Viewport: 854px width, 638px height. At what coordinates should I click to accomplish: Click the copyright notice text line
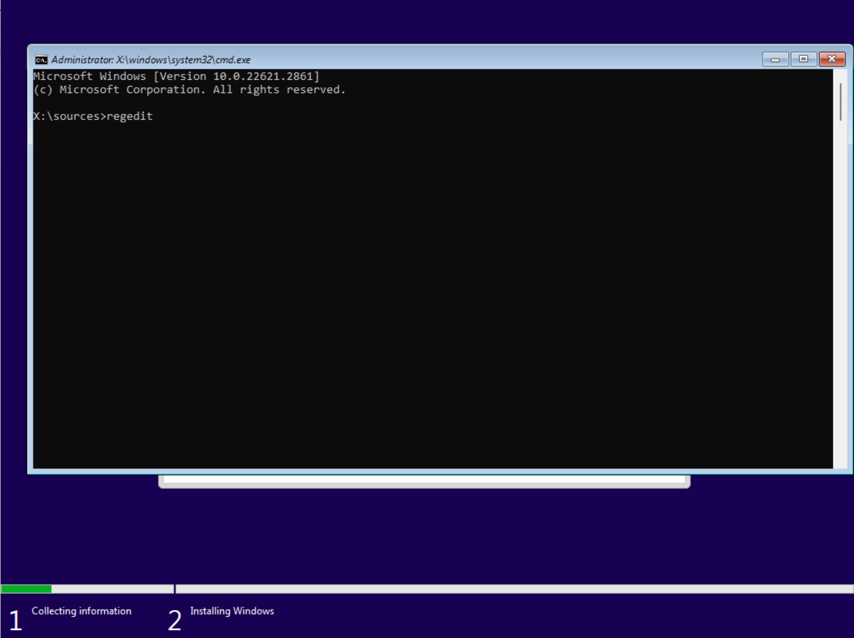tap(189, 89)
